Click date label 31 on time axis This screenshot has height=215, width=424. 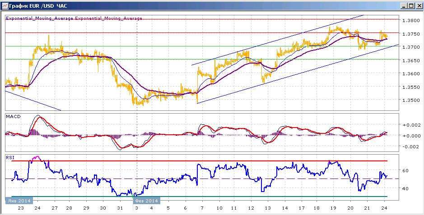pyautogui.click(x=120, y=208)
